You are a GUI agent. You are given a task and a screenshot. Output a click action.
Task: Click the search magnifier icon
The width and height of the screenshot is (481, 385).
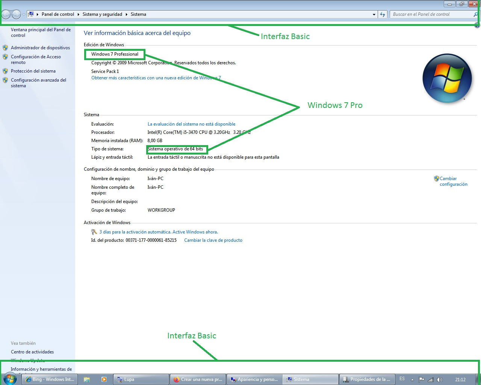tap(476, 14)
